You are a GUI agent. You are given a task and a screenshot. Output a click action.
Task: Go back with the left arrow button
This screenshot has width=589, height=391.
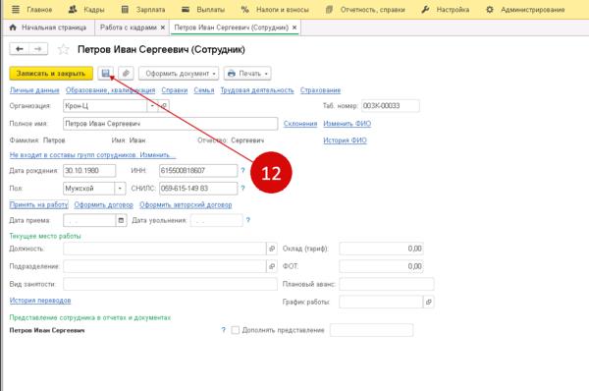click(x=20, y=49)
